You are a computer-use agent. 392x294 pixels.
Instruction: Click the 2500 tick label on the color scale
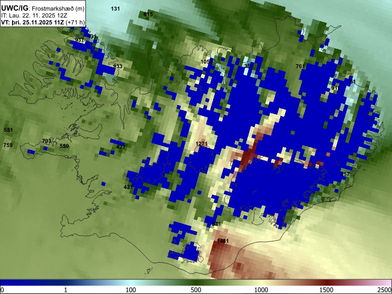[x=385, y=290]
